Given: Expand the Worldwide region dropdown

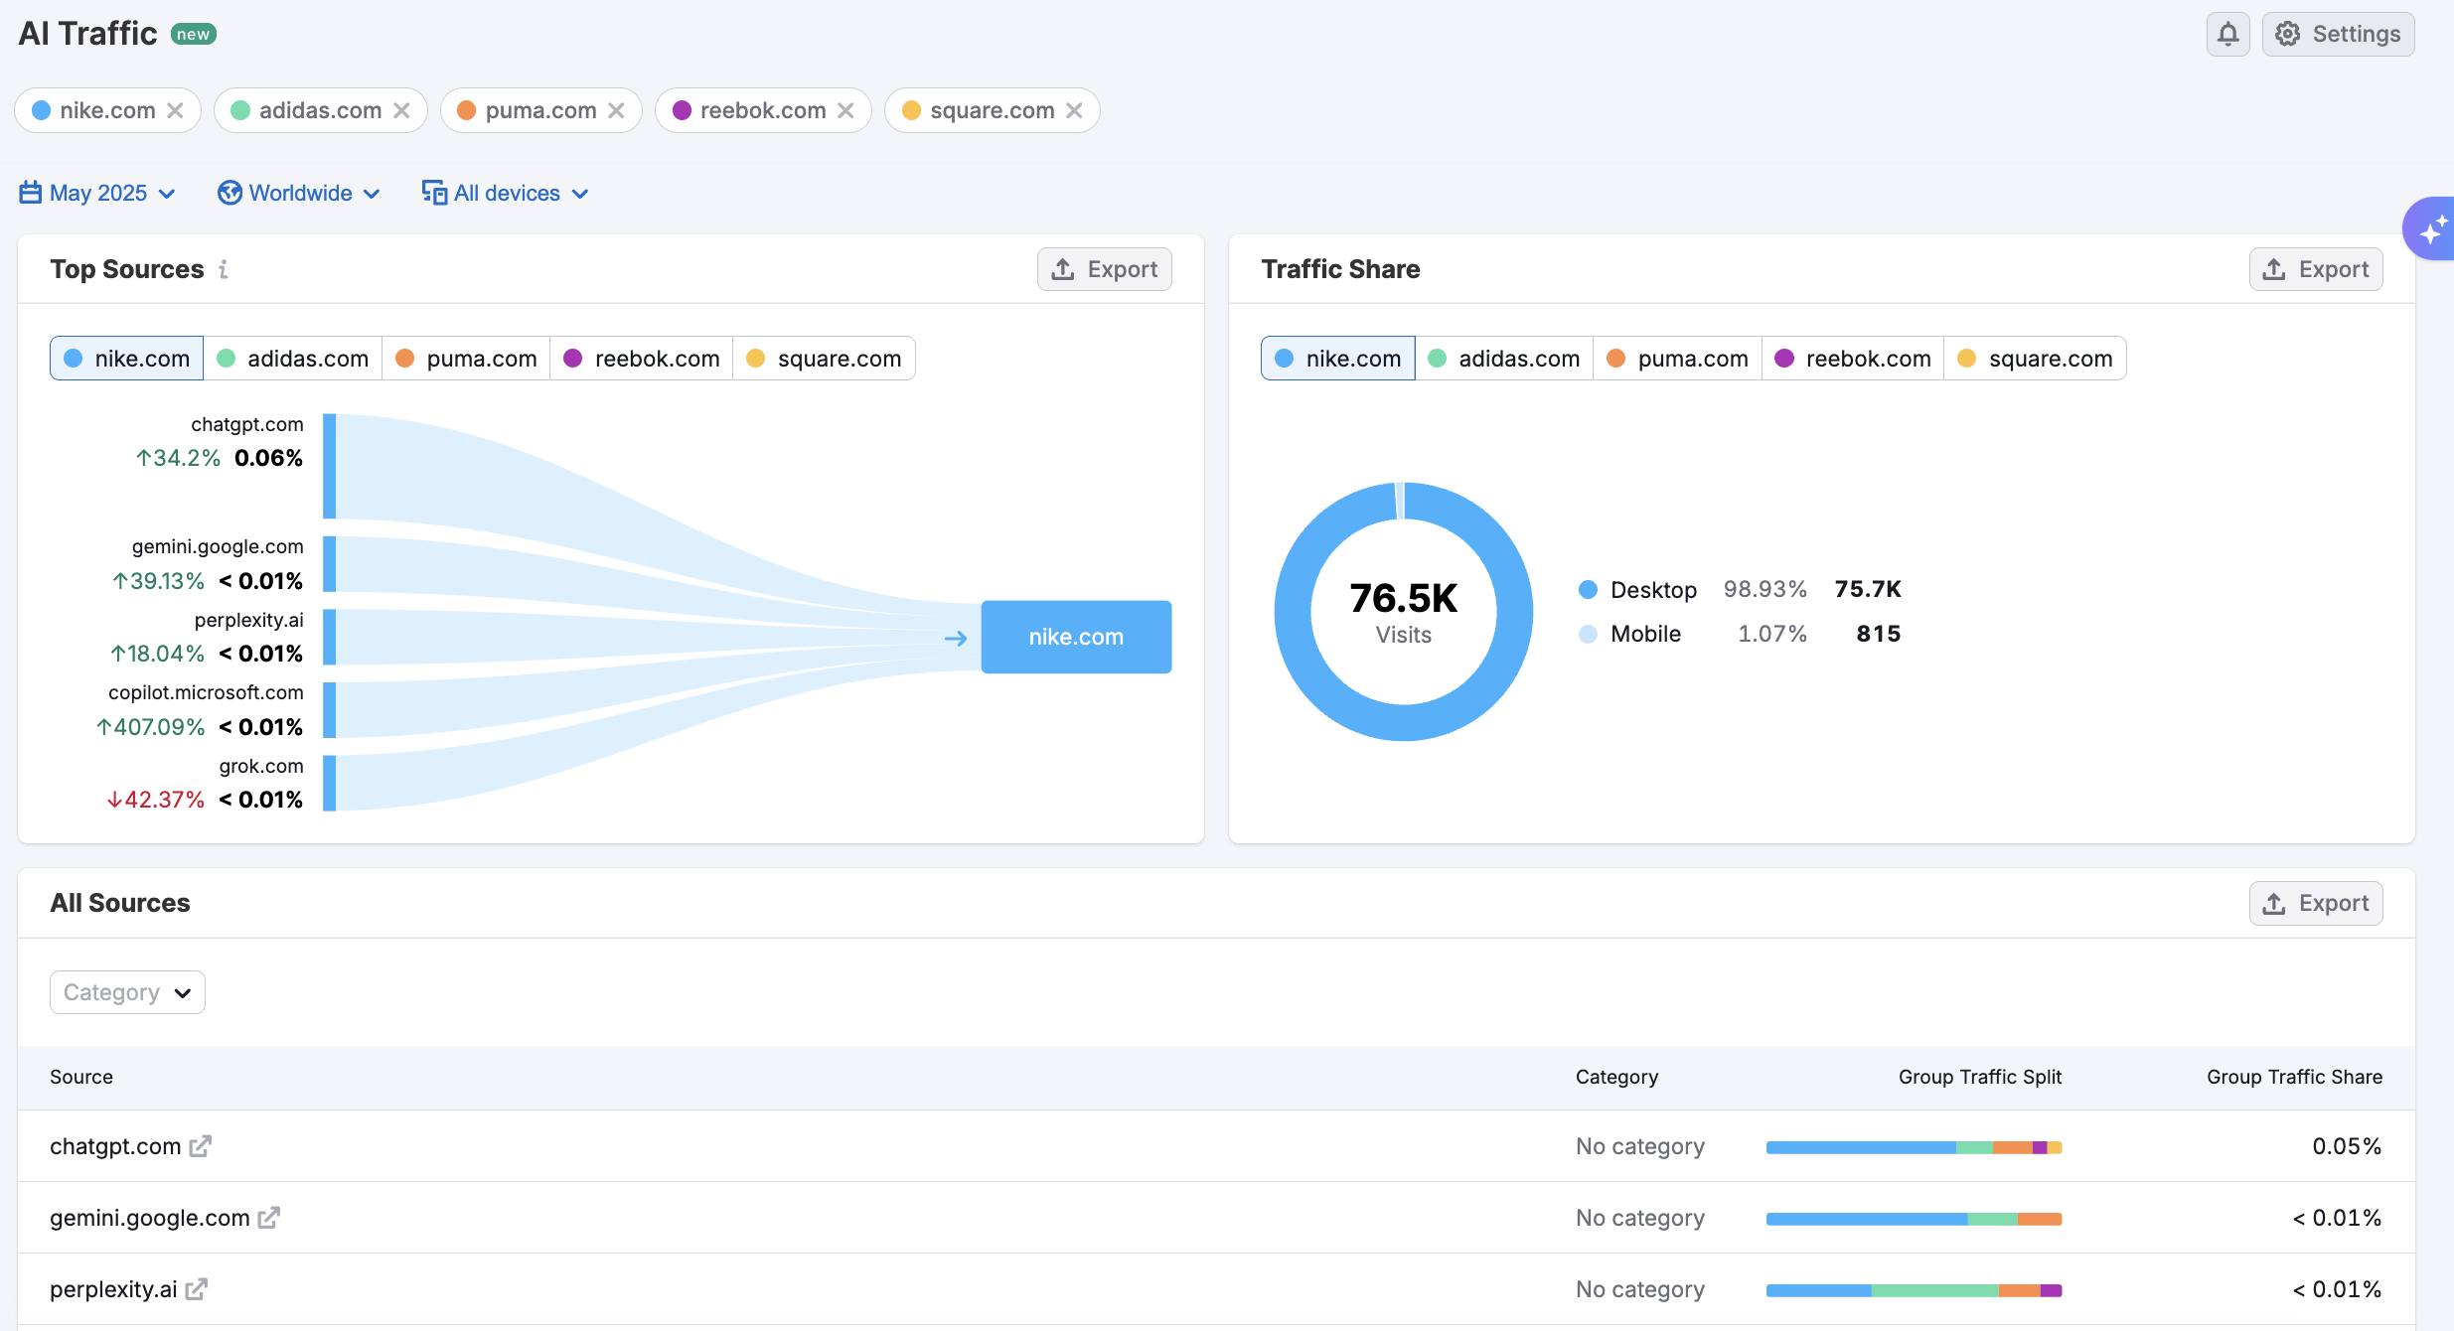Looking at the screenshot, I should [x=299, y=193].
